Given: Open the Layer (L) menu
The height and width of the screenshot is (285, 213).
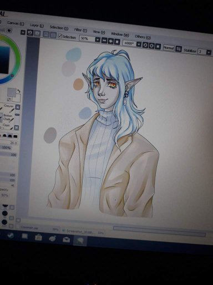Looking at the screenshot, I should click(37, 26).
